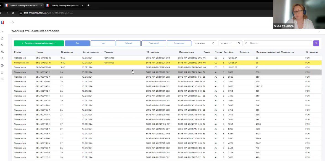
Task: Click the activity pulse icon in sidebar
Action: click(2, 31)
